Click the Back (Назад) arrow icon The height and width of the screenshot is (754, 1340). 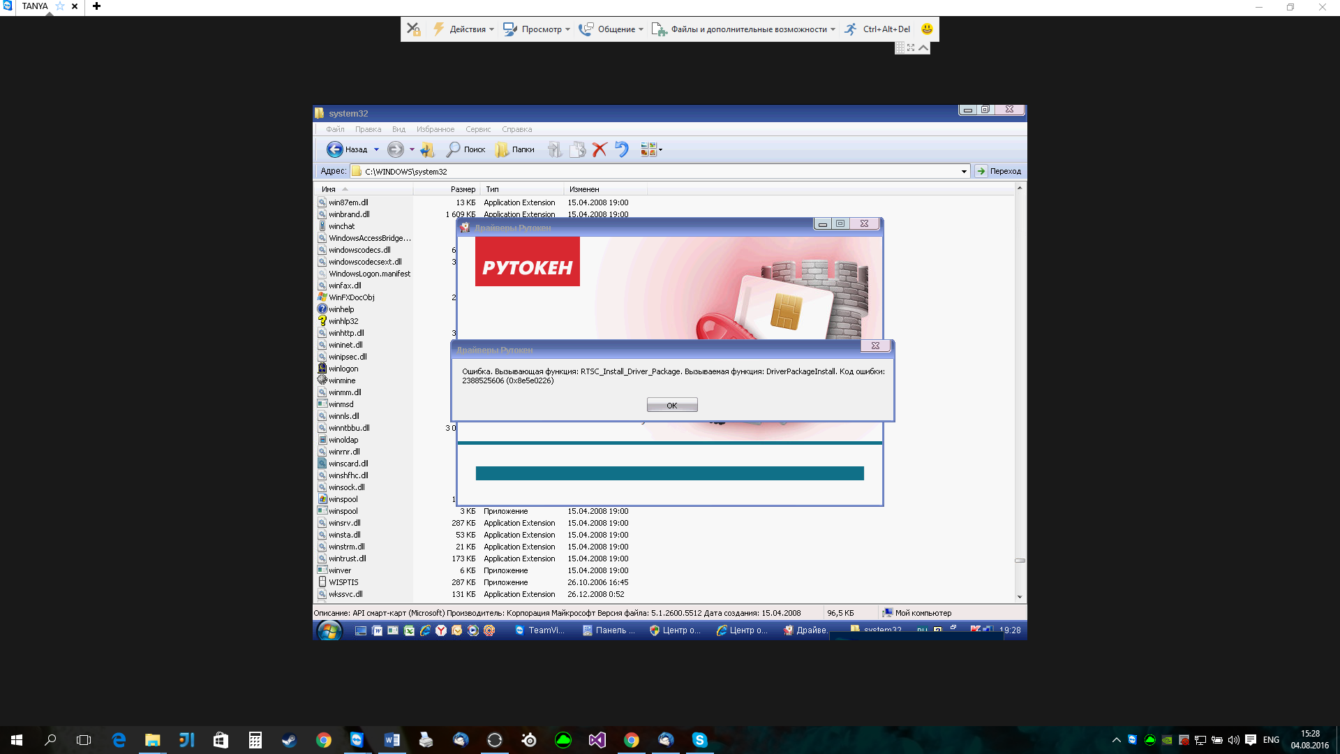click(x=335, y=149)
